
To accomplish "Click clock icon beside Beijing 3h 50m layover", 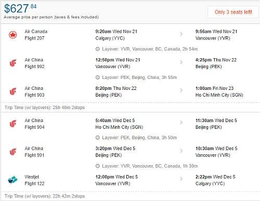I will [x=98, y=138].
